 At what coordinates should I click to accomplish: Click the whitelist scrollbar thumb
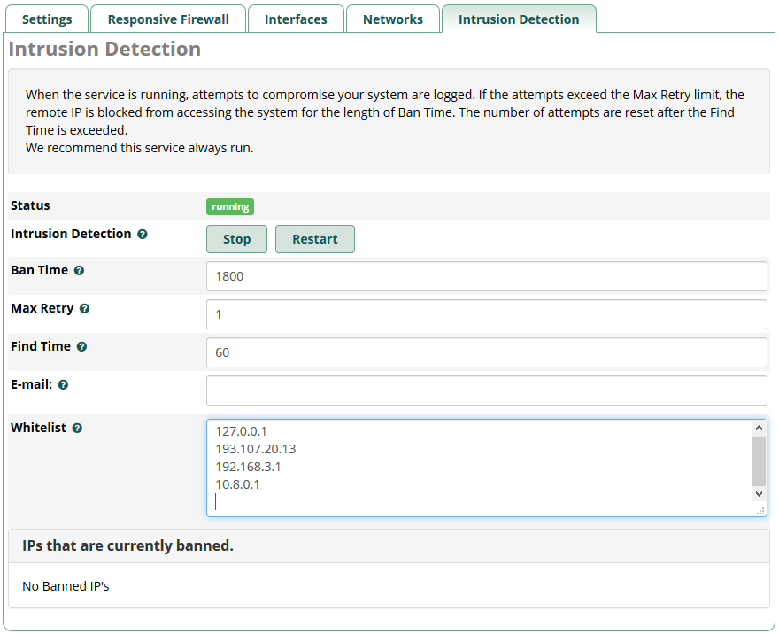click(759, 461)
